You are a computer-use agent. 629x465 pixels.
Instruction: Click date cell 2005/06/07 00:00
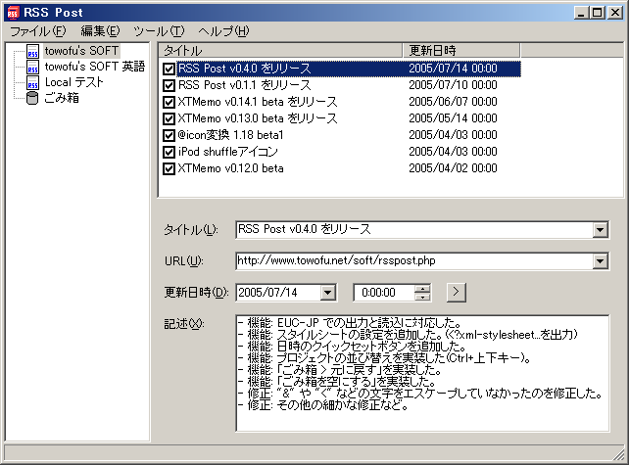click(x=453, y=102)
